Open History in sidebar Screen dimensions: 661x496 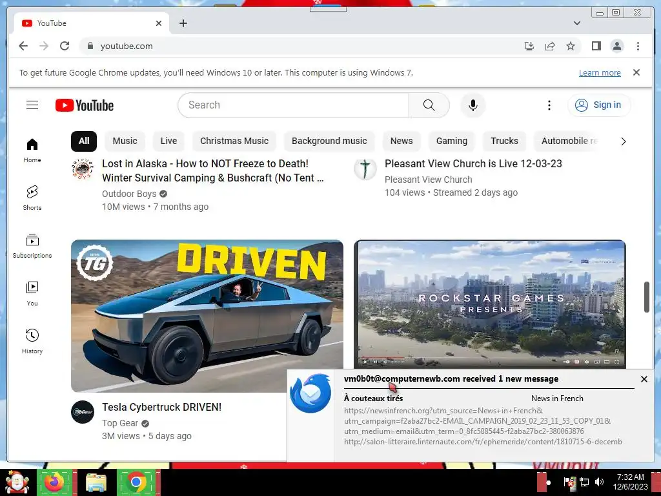(32, 341)
